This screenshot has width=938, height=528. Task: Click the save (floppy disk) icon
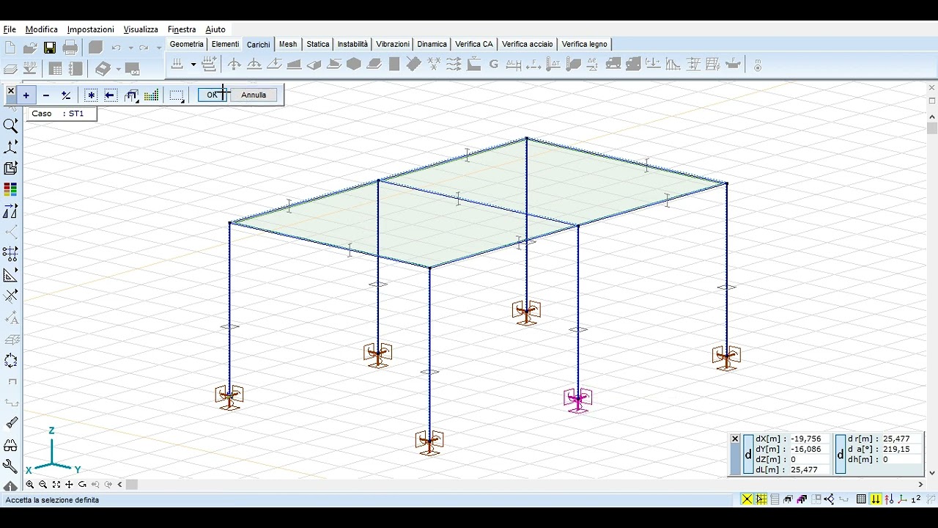(50, 48)
